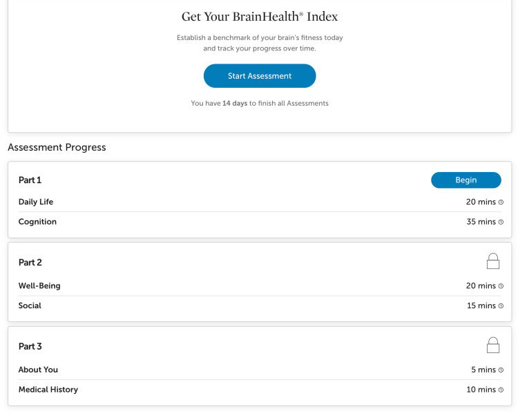518x416 pixels.
Task: Click the lock icon for Part 2
Action: 493,261
